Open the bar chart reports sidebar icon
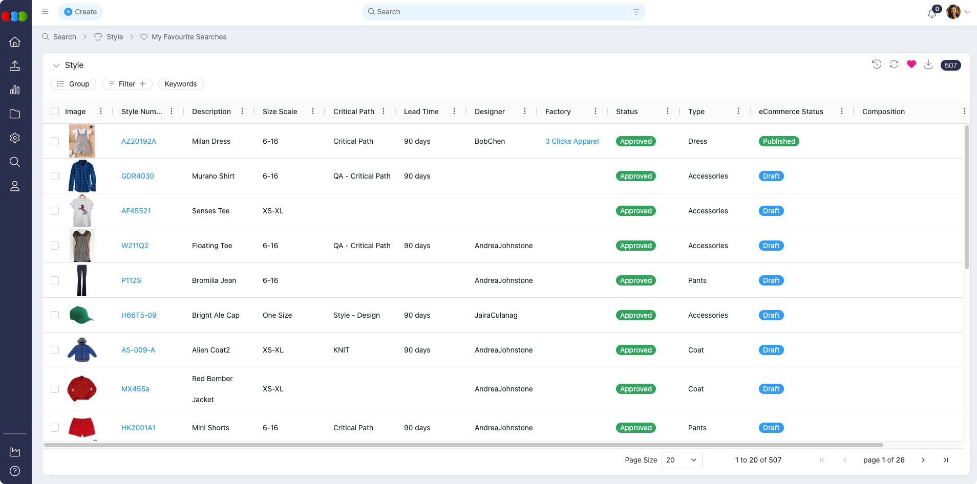 point(15,90)
